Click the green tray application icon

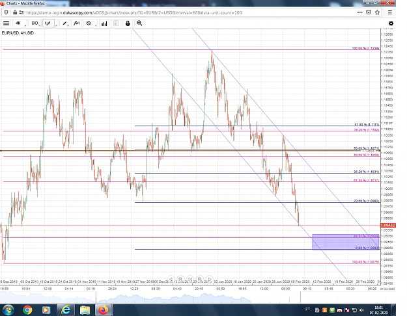(x=332, y=310)
